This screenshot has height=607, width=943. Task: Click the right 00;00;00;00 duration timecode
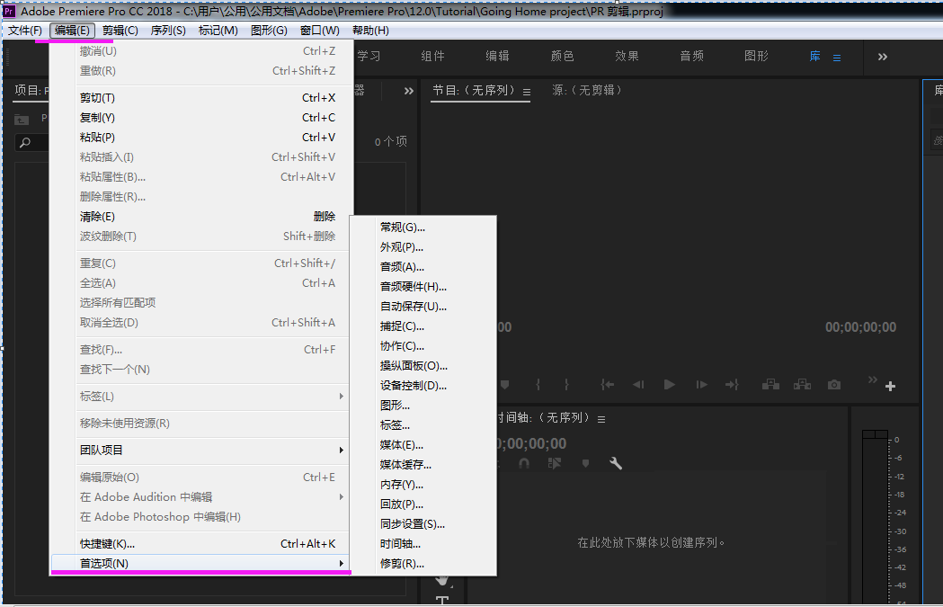click(860, 327)
